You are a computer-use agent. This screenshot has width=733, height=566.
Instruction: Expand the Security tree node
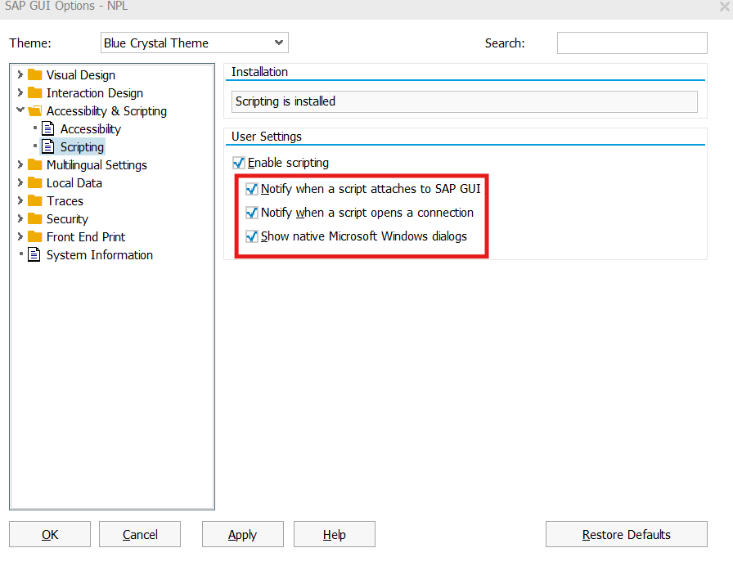click(20, 218)
